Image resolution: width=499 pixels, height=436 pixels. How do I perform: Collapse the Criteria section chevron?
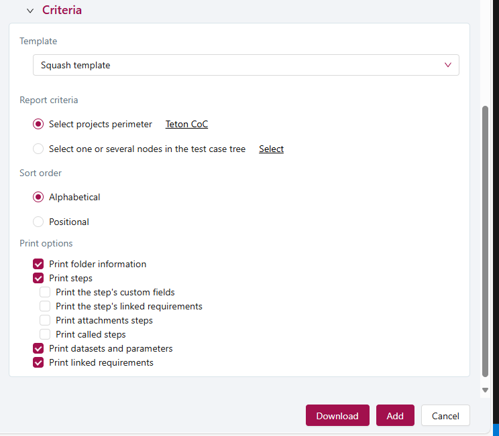[30, 11]
